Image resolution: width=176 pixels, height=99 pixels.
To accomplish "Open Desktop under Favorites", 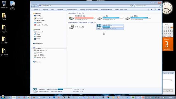I will pos(39,16).
